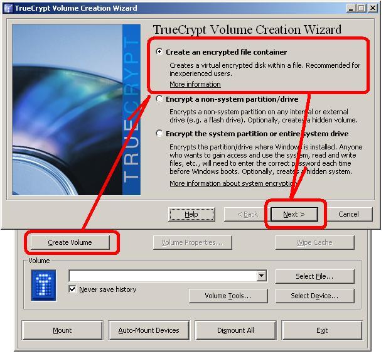The height and width of the screenshot is (356, 386).
Task: Toggle Never save history checkbox
Action: pos(72,289)
